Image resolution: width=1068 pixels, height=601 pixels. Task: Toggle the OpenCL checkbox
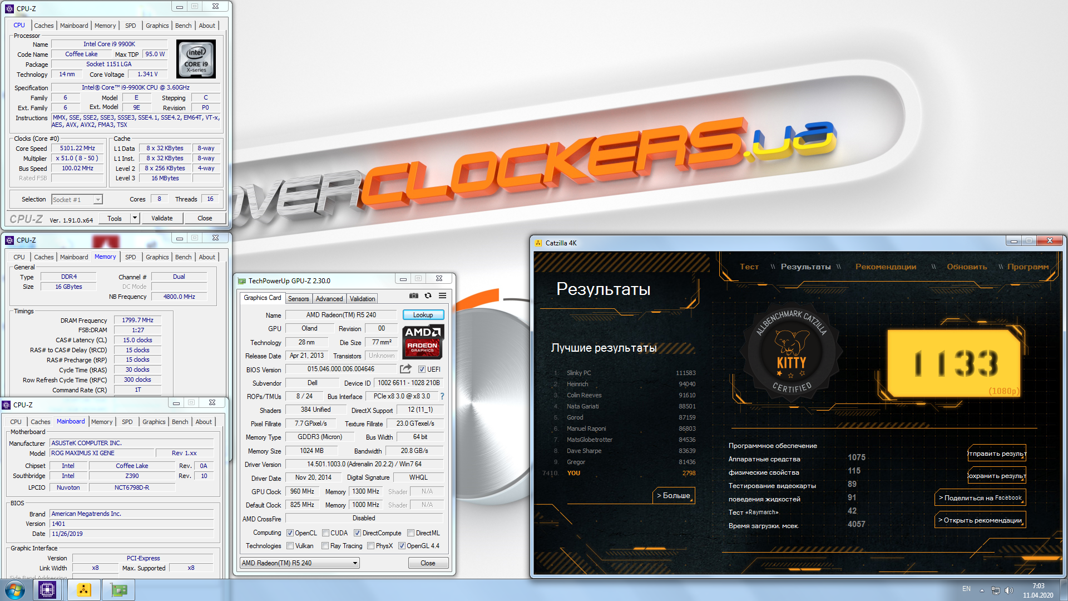(290, 533)
